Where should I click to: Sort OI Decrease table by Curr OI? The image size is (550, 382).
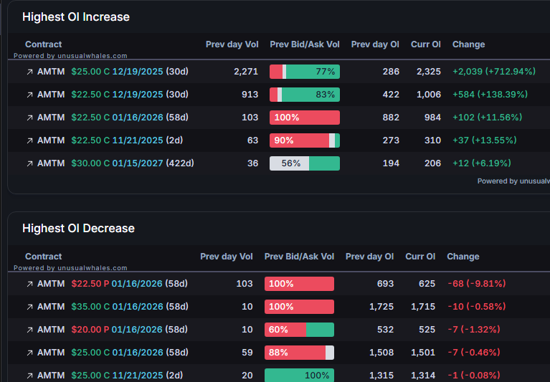coord(420,257)
